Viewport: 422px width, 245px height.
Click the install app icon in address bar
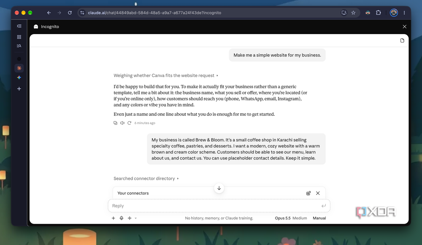tap(344, 13)
